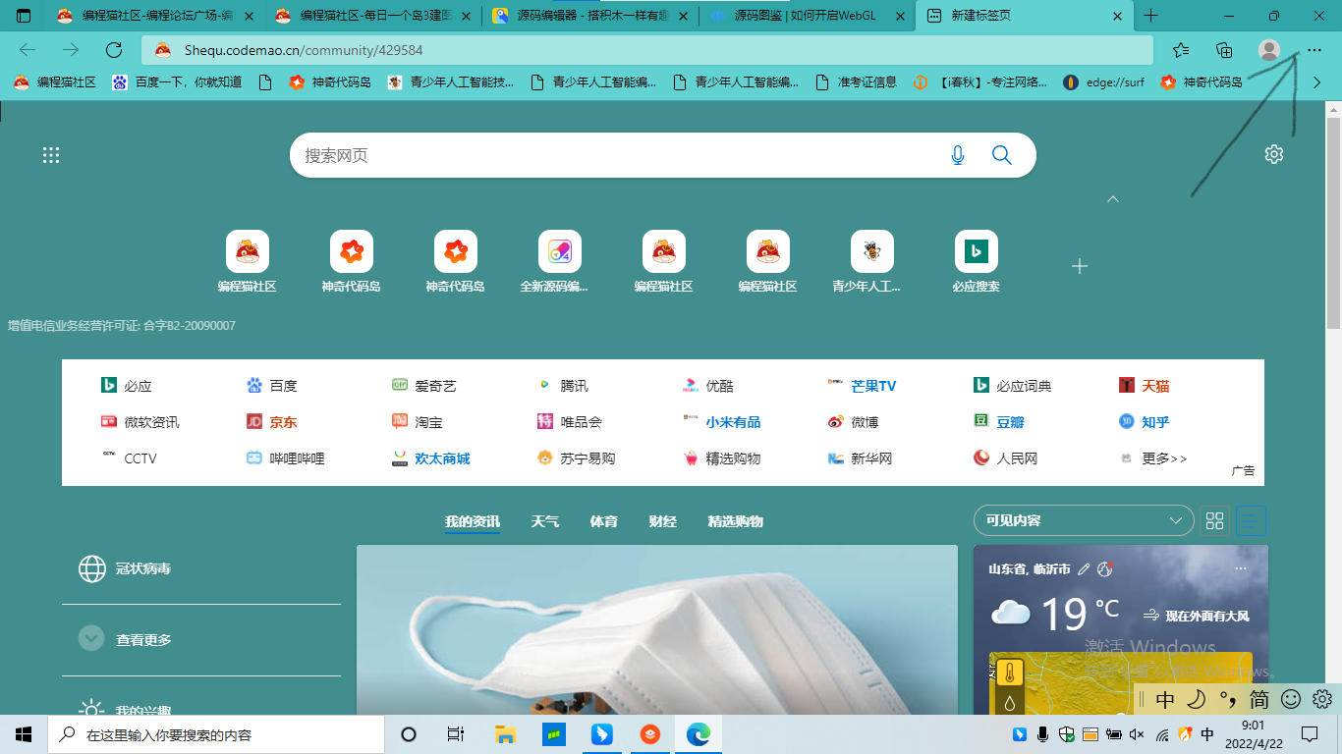Screen dimensions: 1342x754
Task: Open Task View on the taskbar
Action: tap(456, 734)
